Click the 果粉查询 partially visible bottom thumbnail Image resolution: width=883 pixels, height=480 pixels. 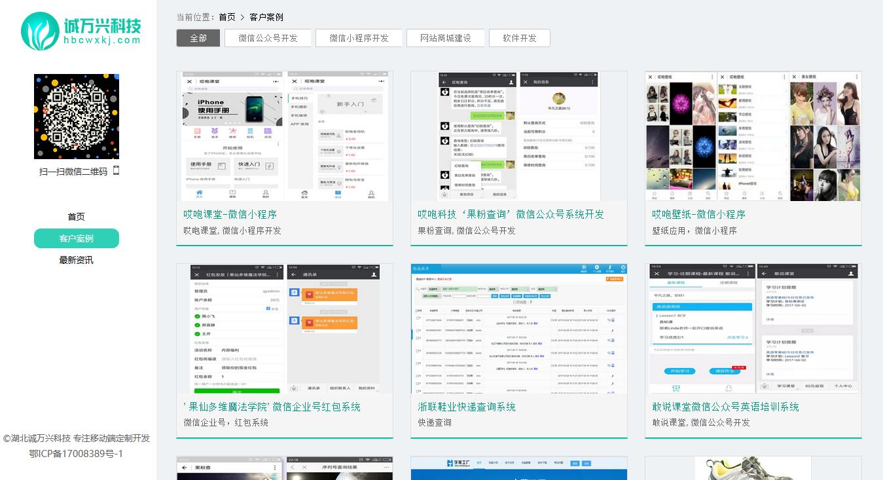pyautogui.click(x=285, y=468)
